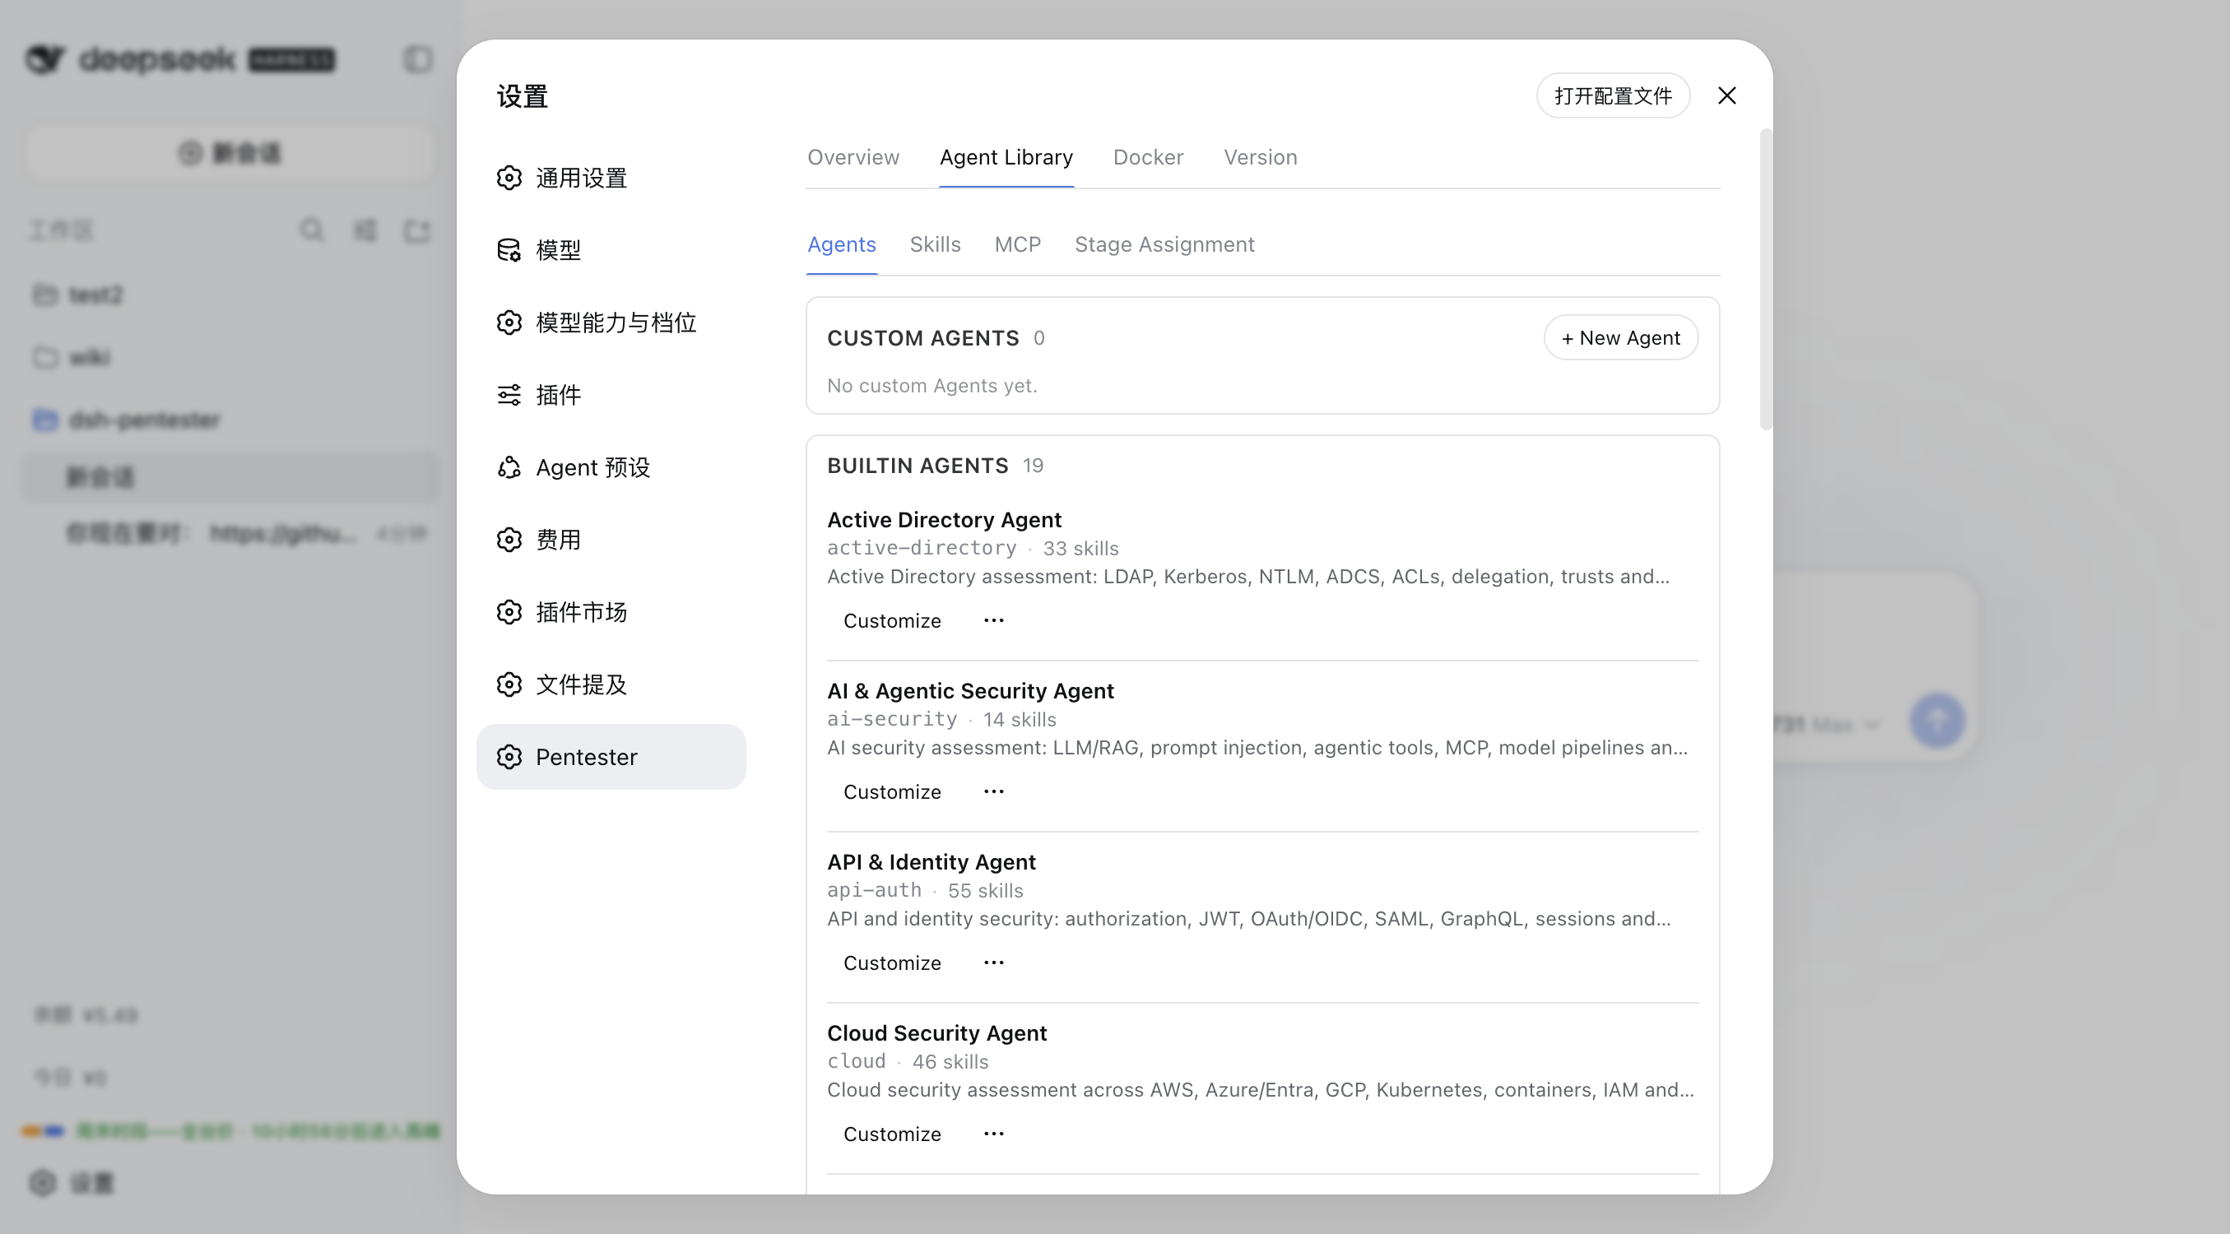Click the ai-security identifier text

coord(892,719)
